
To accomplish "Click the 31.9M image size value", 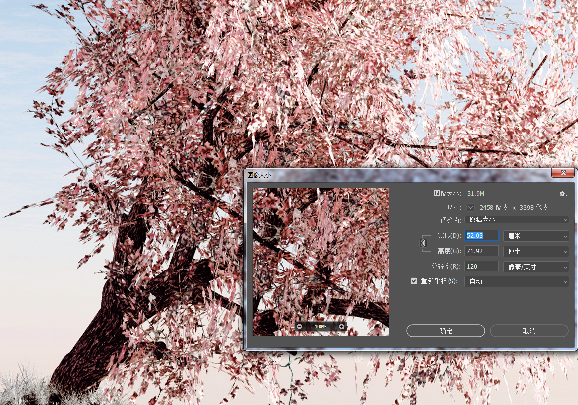I will click(x=475, y=193).
